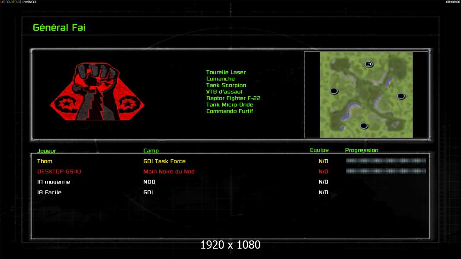Select the IA moyenne player row
The height and width of the screenshot is (259, 461).
[230, 182]
